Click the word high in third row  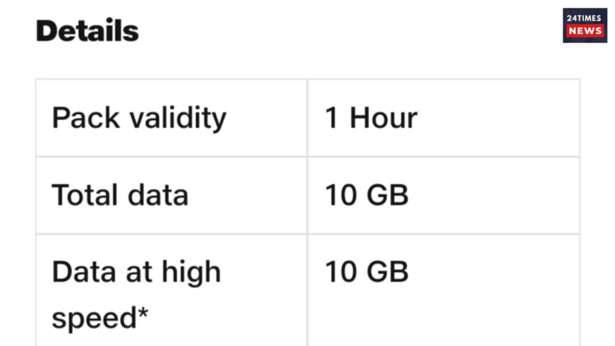(192, 273)
